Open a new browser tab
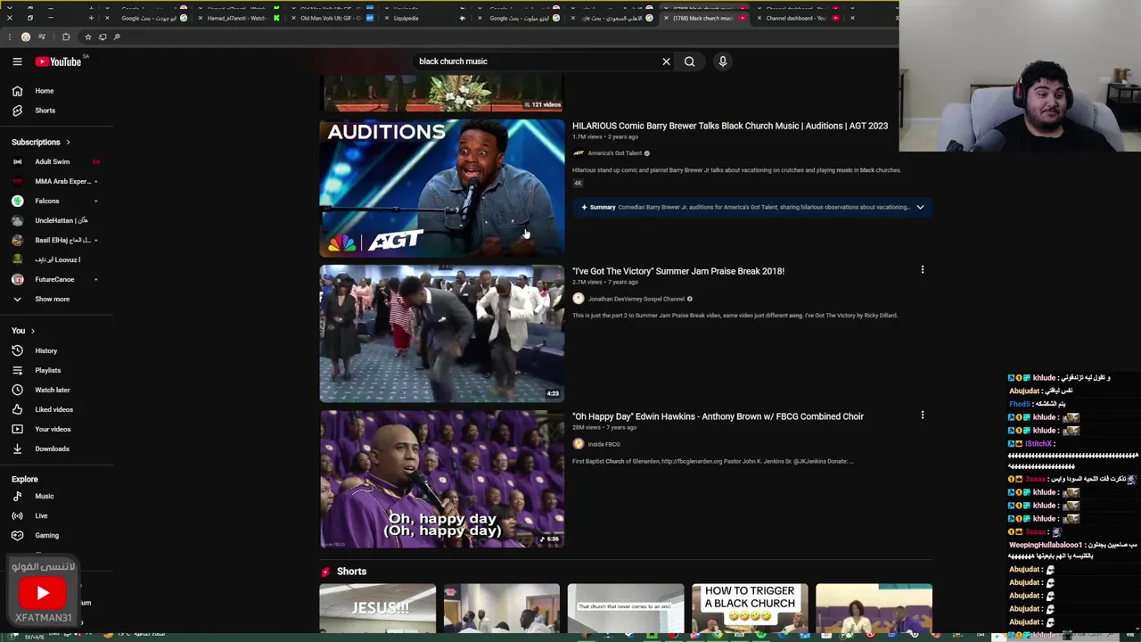1141x642 pixels. [x=91, y=18]
